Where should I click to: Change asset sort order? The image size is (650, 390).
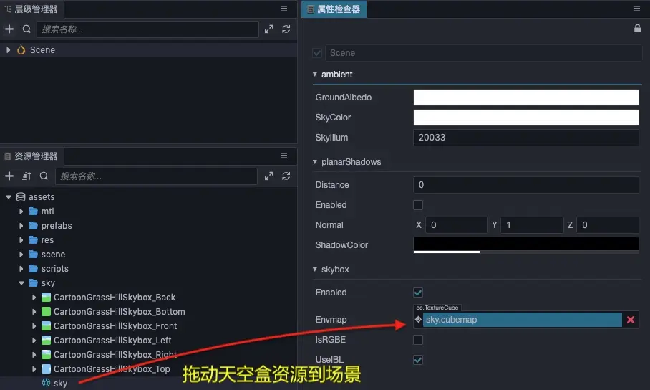tap(26, 176)
